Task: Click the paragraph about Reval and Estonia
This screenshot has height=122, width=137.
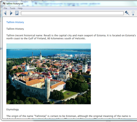Action: point(71,37)
